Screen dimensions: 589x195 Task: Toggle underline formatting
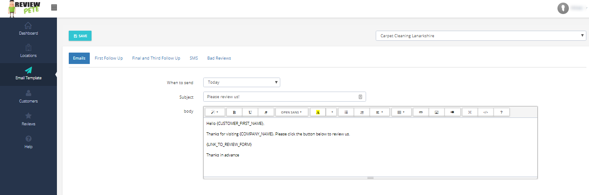click(x=250, y=112)
